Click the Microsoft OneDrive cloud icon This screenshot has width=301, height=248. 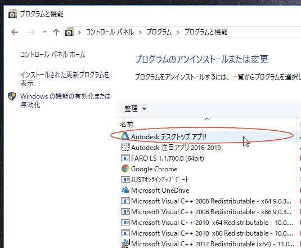click(x=125, y=190)
